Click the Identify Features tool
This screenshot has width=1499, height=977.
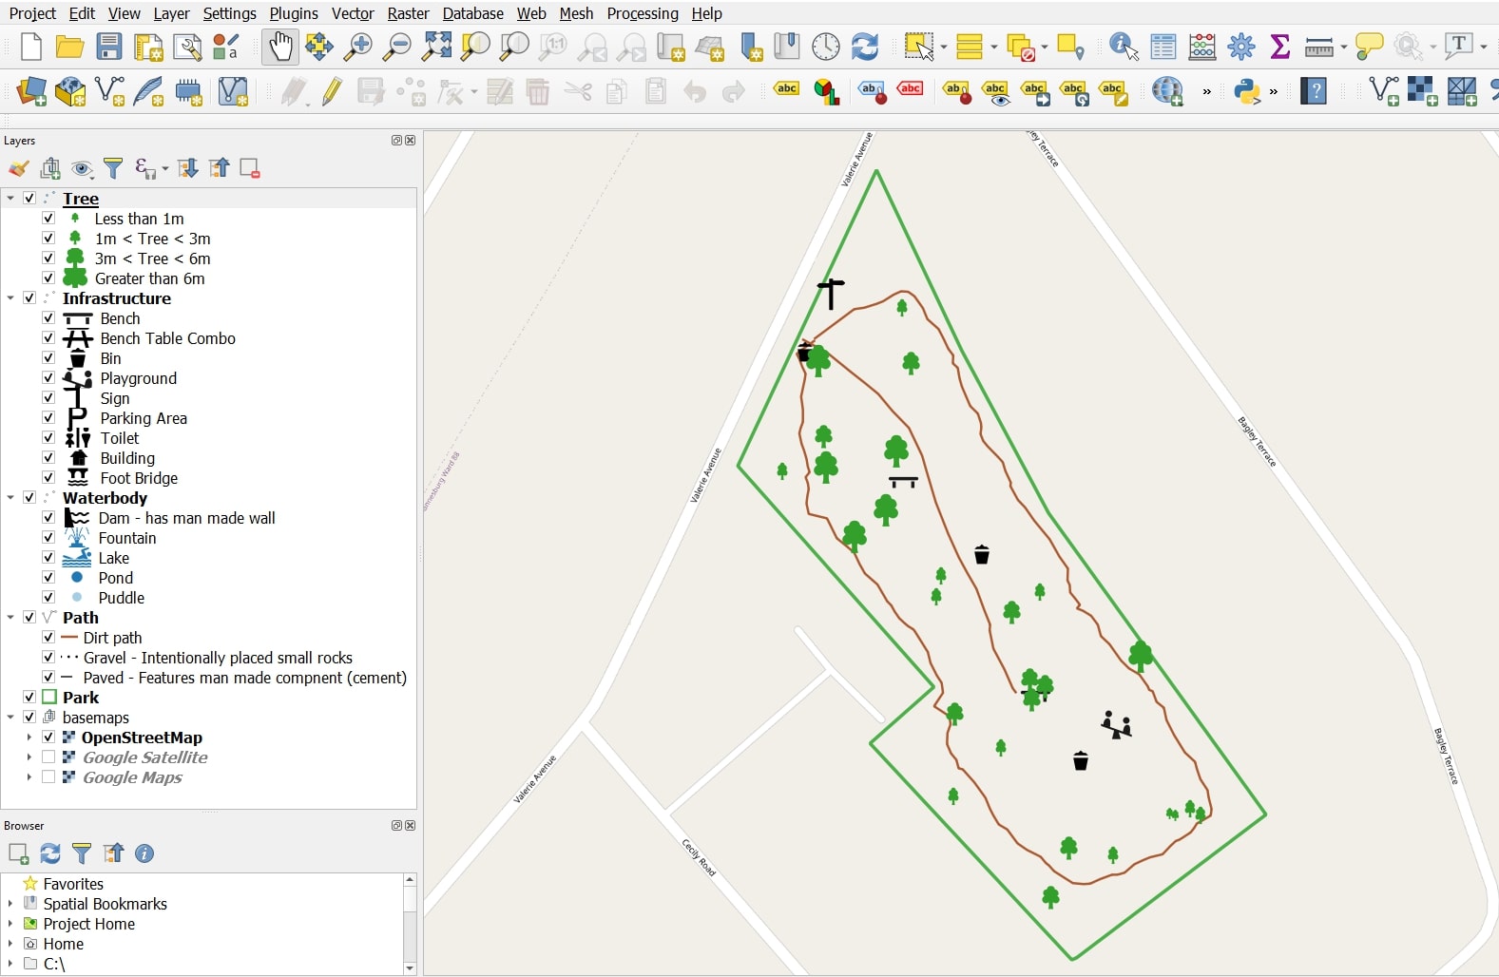pos(1123,47)
